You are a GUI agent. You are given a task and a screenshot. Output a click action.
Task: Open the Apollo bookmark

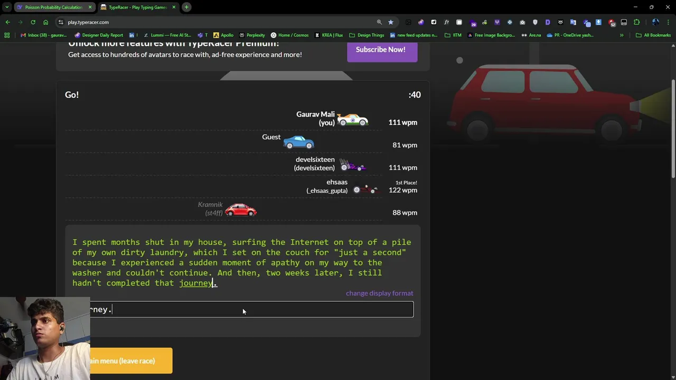click(x=223, y=35)
